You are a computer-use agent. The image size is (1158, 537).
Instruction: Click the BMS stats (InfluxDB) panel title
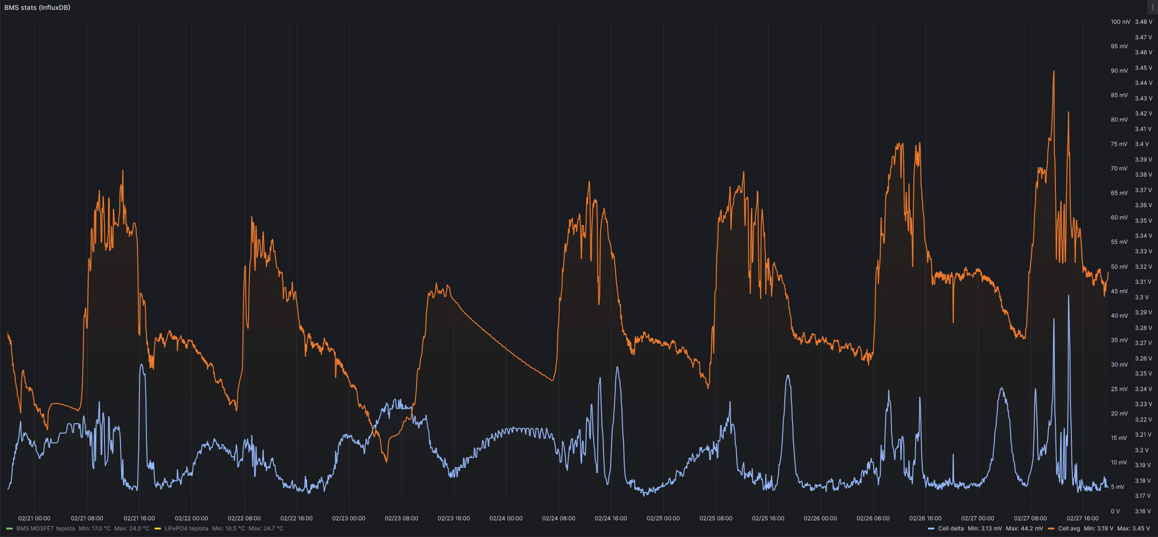pos(37,8)
